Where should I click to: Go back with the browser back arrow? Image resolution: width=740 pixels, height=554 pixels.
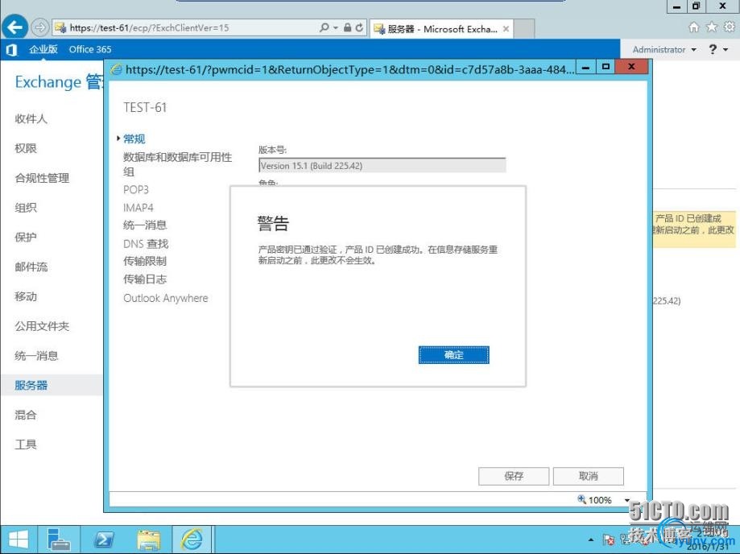pyautogui.click(x=14, y=27)
